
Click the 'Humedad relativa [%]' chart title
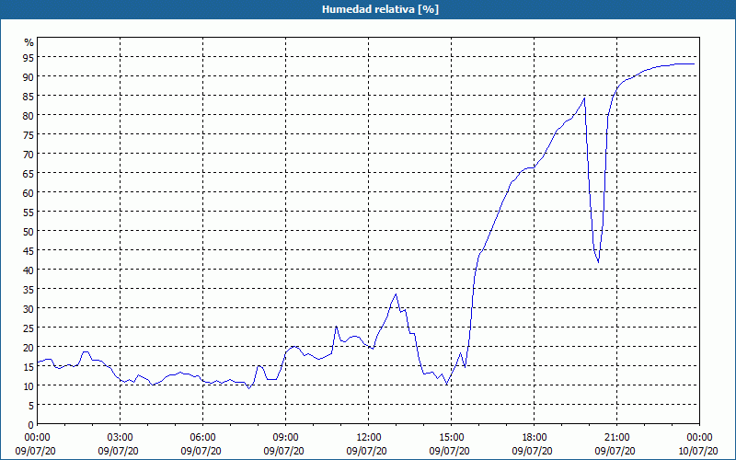pyautogui.click(x=380, y=9)
